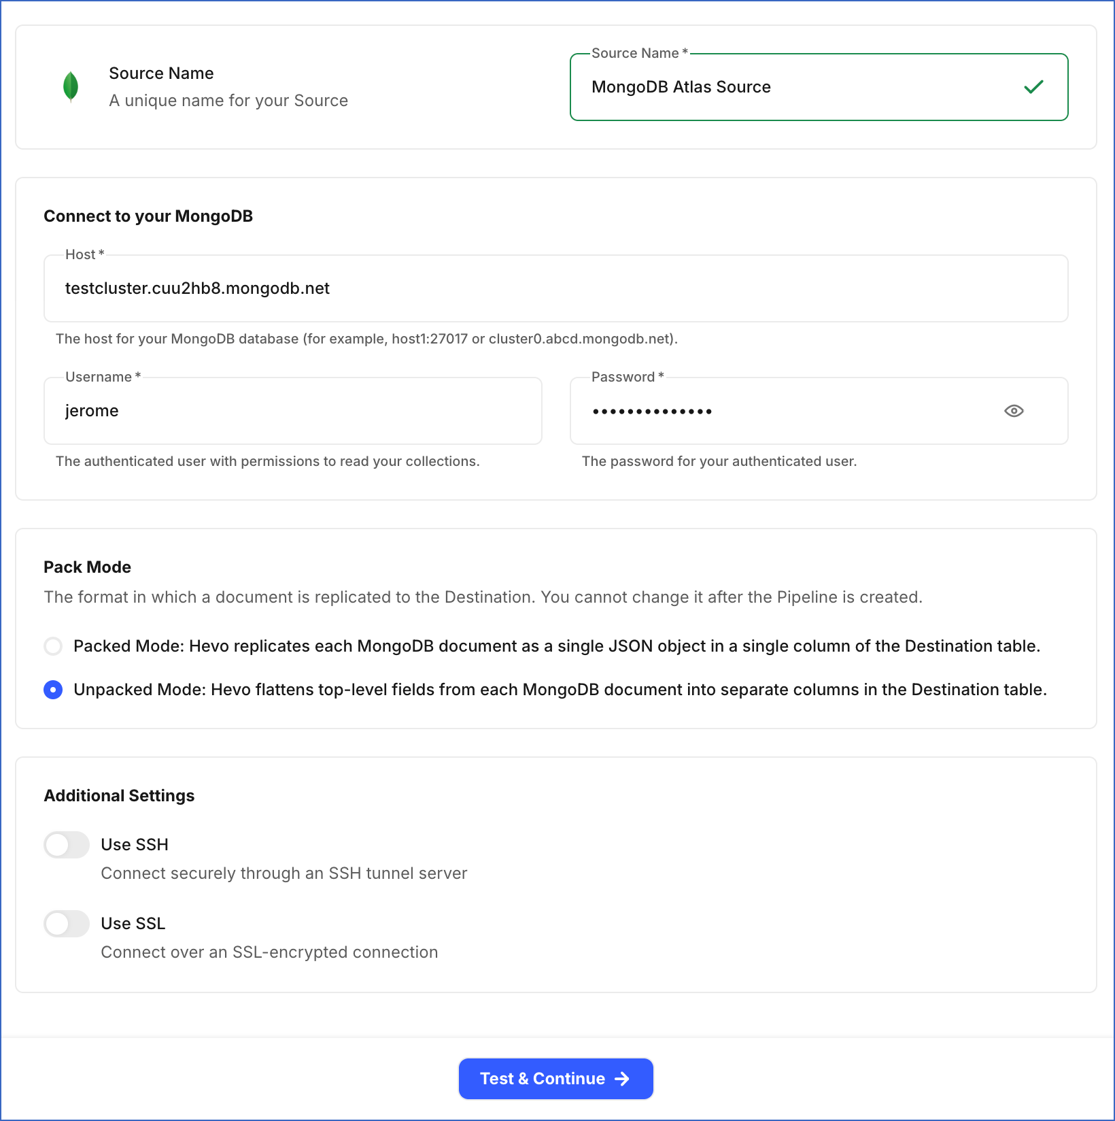This screenshot has height=1121, width=1115.
Task: Enable the Use SSL toggle
Action: tap(67, 924)
